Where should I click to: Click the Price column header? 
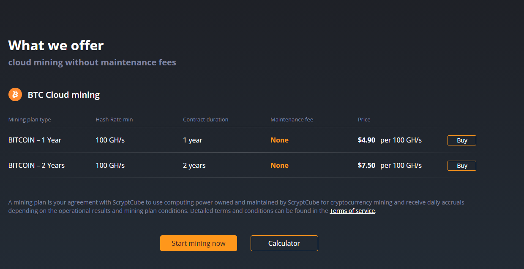pos(364,119)
